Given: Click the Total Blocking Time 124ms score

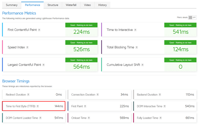Looking at the screenshot, I should click(181, 49).
